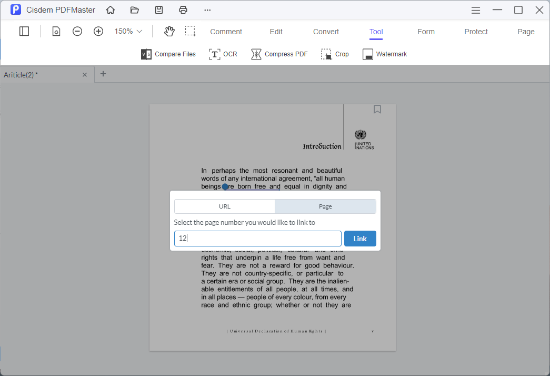The width and height of the screenshot is (550, 376).
Task: Open the Page tab
Action: (x=526, y=32)
